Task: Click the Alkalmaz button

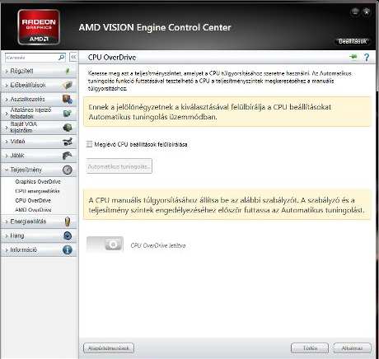Action: click(x=353, y=348)
